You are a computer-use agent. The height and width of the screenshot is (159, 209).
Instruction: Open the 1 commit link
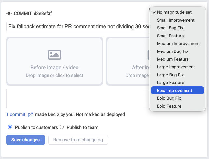pos(16,115)
